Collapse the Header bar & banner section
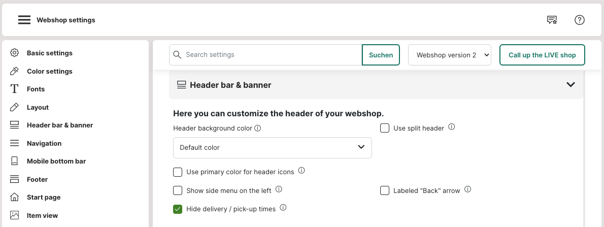 (570, 85)
